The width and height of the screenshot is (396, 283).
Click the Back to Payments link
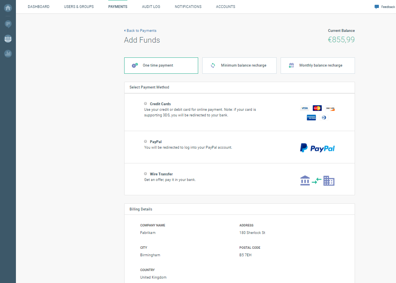point(140,31)
